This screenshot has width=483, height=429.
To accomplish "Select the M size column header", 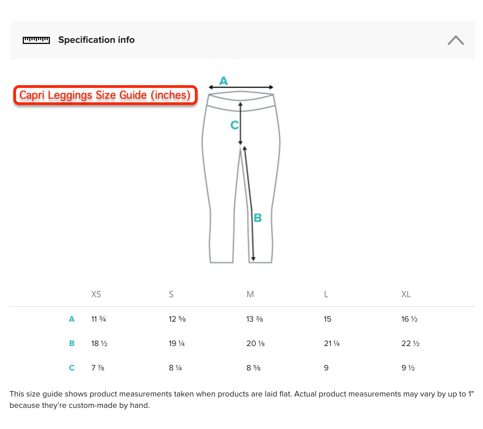I will [250, 294].
